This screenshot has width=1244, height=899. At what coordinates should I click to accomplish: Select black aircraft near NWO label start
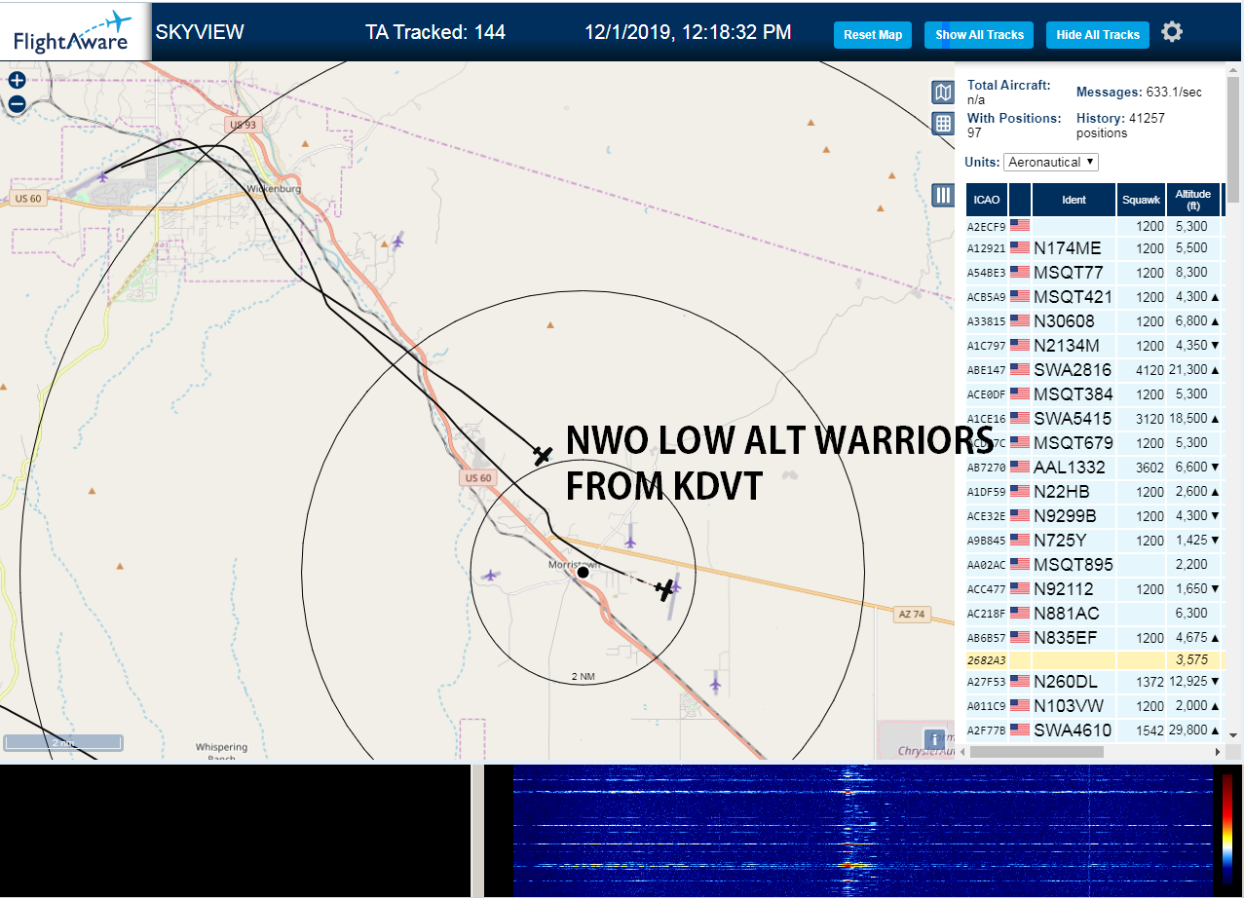[x=543, y=454]
